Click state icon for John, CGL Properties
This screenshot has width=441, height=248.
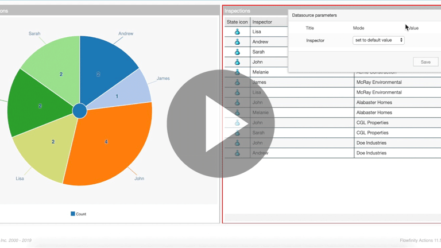click(x=237, y=123)
